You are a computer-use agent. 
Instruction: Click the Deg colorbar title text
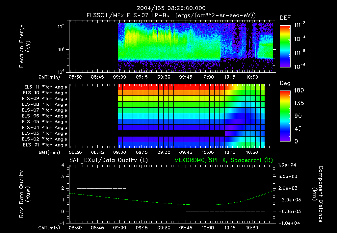(x=285, y=83)
